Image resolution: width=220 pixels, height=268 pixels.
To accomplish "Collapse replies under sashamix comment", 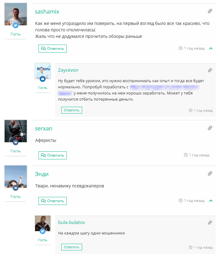I will coord(211,49).
